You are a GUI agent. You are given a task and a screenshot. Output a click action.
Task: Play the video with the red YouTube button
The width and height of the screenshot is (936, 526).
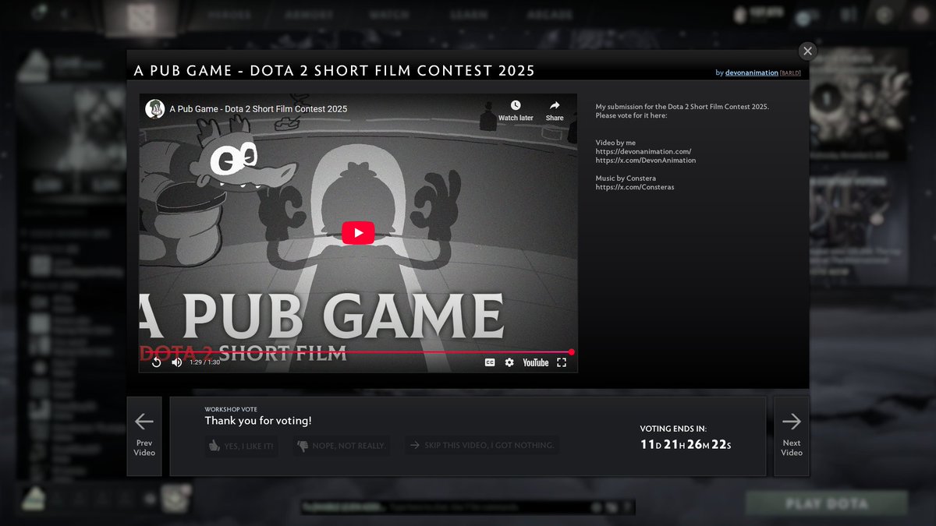coord(358,232)
